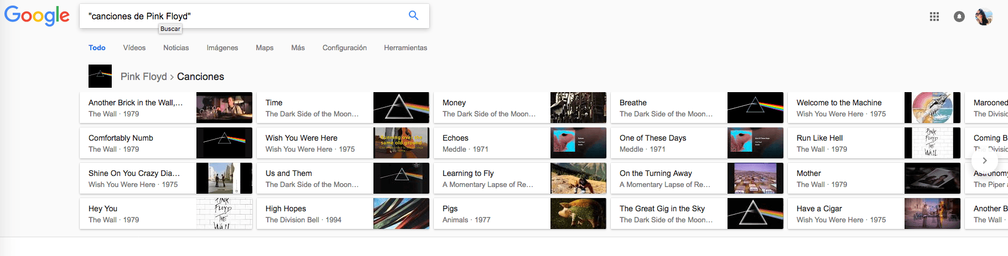Open the Herramientas options
The image size is (1008, 256).
coord(406,48)
